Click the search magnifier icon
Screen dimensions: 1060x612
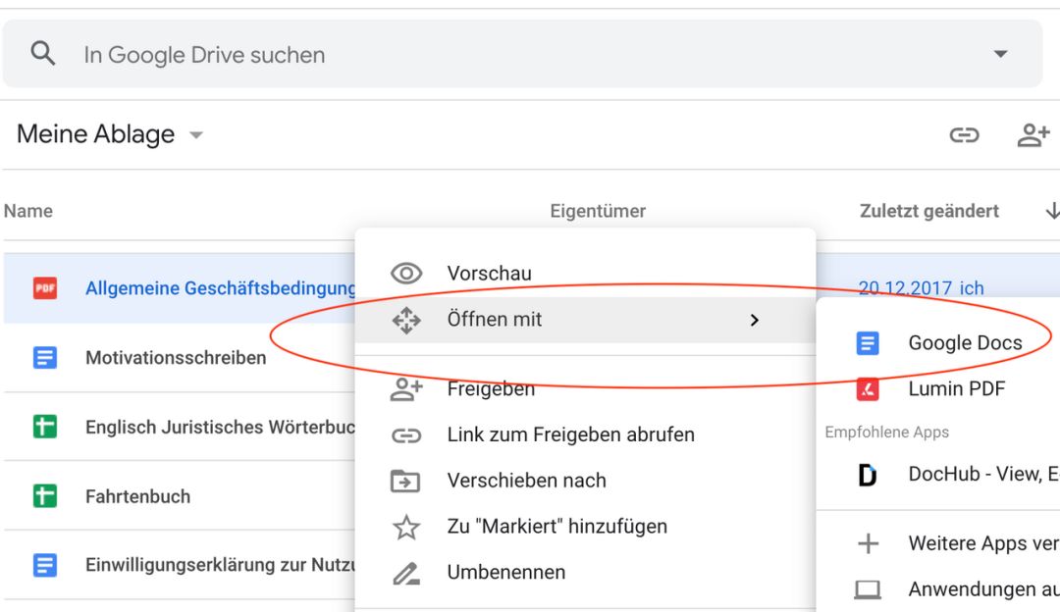coord(42,53)
